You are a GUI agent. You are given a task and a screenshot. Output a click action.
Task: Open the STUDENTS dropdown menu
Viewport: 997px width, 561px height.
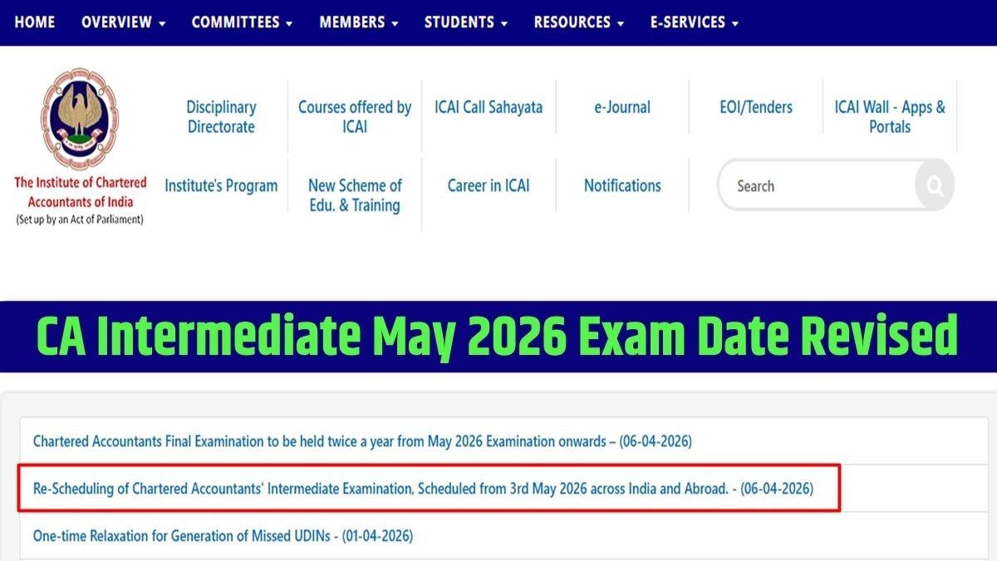(465, 22)
